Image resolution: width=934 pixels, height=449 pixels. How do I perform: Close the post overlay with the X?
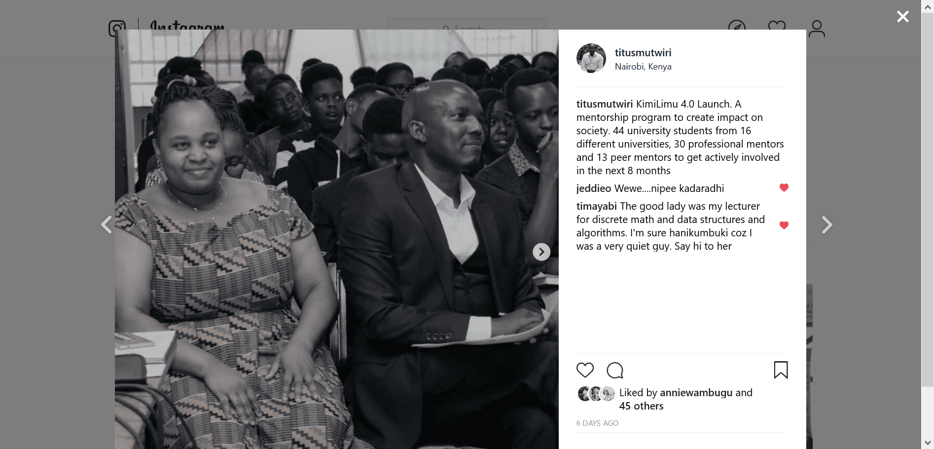point(903,17)
